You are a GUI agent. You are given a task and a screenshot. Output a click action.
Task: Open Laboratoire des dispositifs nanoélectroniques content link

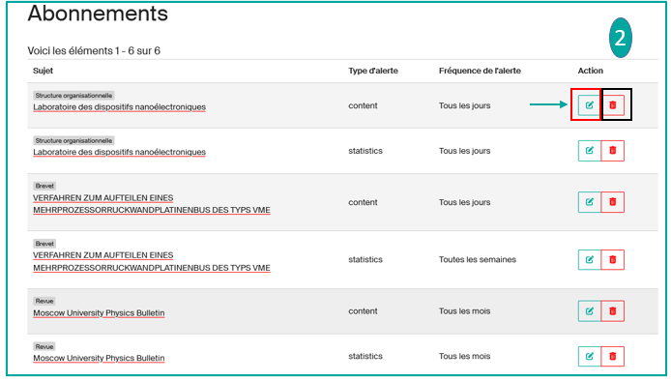click(119, 107)
